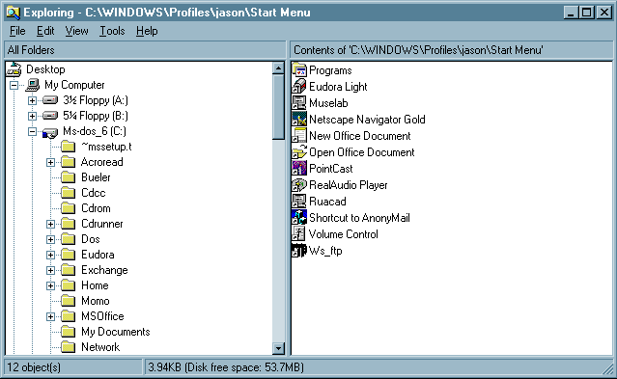Image resolution: width=617 pixels, height=379 pixels.
Task: Expand the Acroread folder node
Action: pos(50,162)
